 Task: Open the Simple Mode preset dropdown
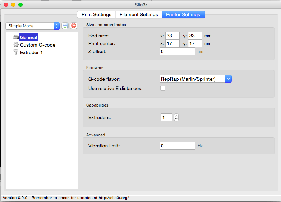(x=33, y=26)
